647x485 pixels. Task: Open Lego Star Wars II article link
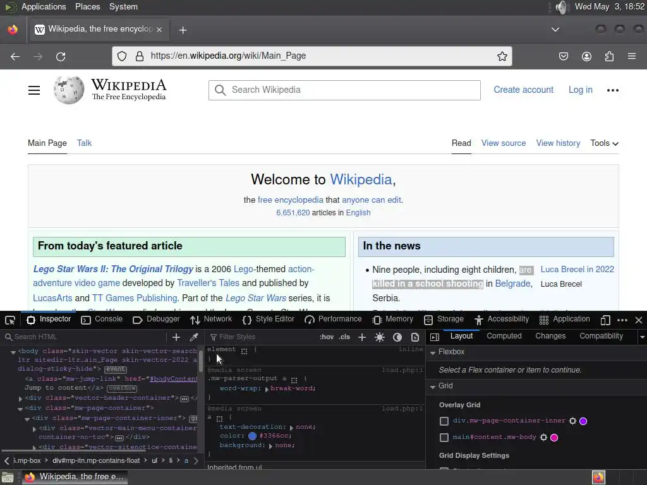[x=113, y=269]
